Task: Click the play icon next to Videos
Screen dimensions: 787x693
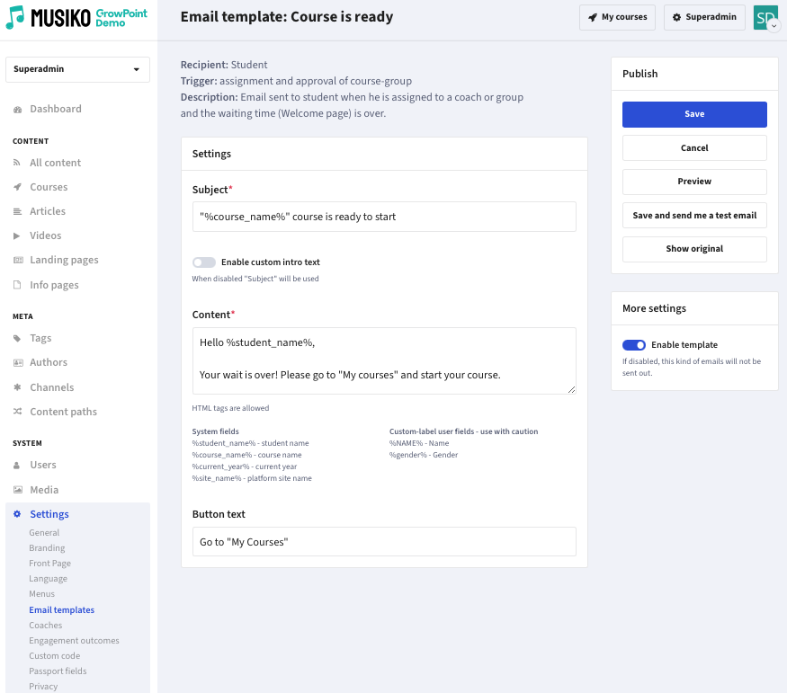Action: pos(16,235)
